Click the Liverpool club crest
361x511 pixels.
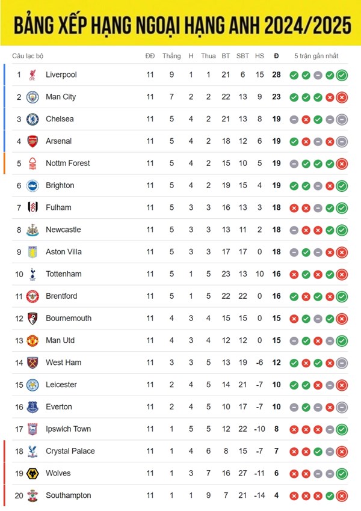32,75
